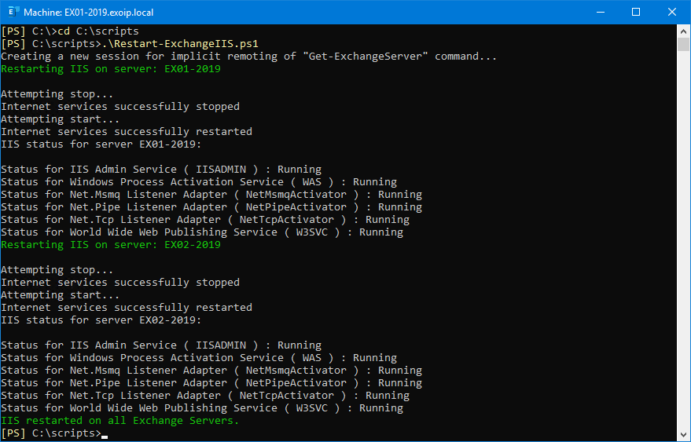Click 'Attempting start...' line under EX02-2019
Viewport: 691px width, 442px height.
coord(60,295)
